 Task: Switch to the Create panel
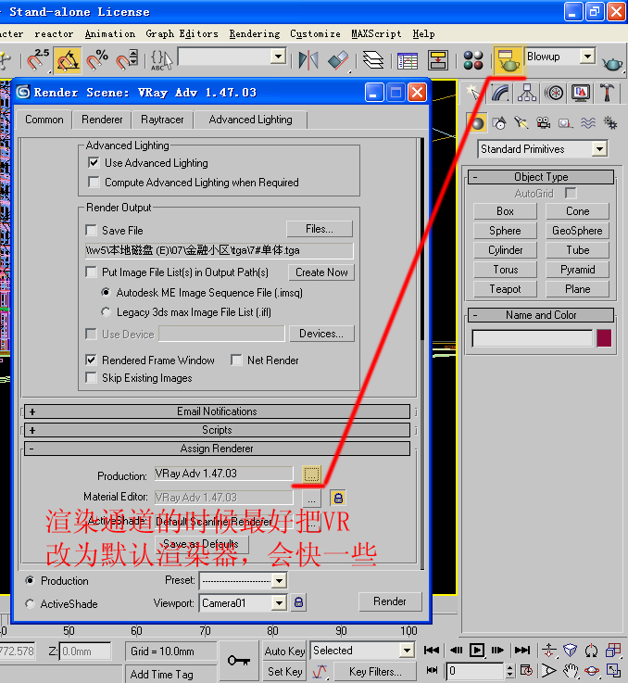(474, 93)
